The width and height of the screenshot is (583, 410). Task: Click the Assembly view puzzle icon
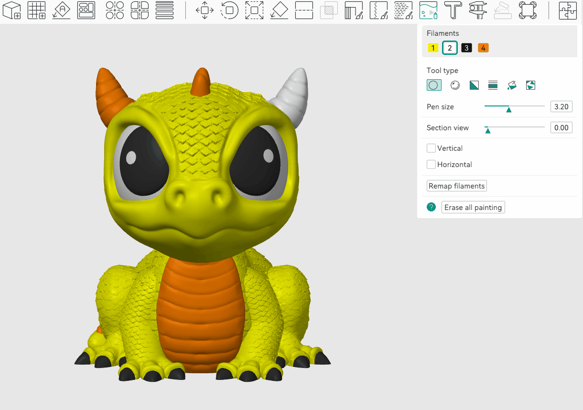point(568,10)
